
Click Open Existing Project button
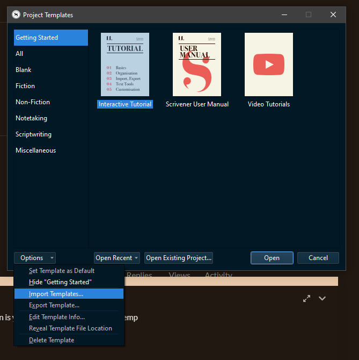tap(179, 258)
